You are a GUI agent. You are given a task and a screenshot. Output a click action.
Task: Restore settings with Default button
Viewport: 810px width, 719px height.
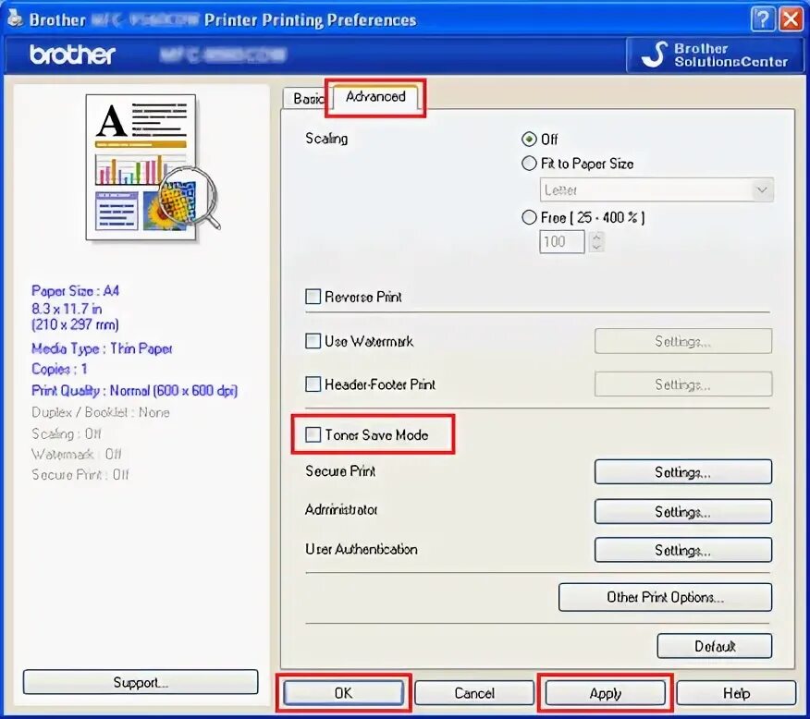tap(715, 646)
